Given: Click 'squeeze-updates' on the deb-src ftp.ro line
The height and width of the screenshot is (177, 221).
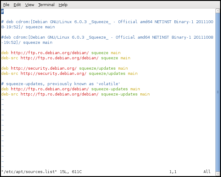Looking at the screenshot, I should tap(119, 94).
